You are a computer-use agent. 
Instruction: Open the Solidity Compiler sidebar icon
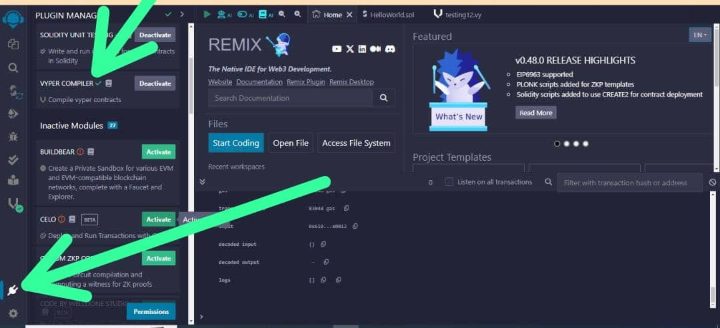[14, 91]
